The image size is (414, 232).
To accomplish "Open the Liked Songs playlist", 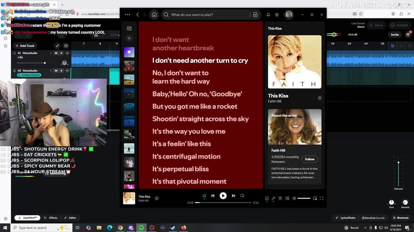I will pyautogui.click(x=129, y=52).
